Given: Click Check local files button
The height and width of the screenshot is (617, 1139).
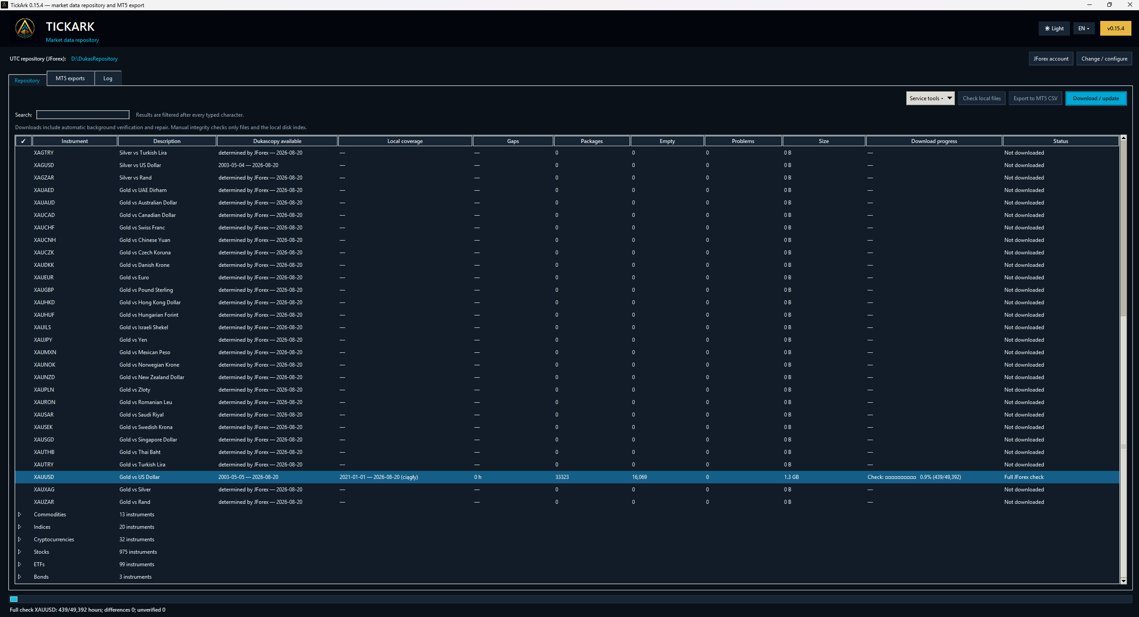Looking at the screenshot, I should (982, 98).
